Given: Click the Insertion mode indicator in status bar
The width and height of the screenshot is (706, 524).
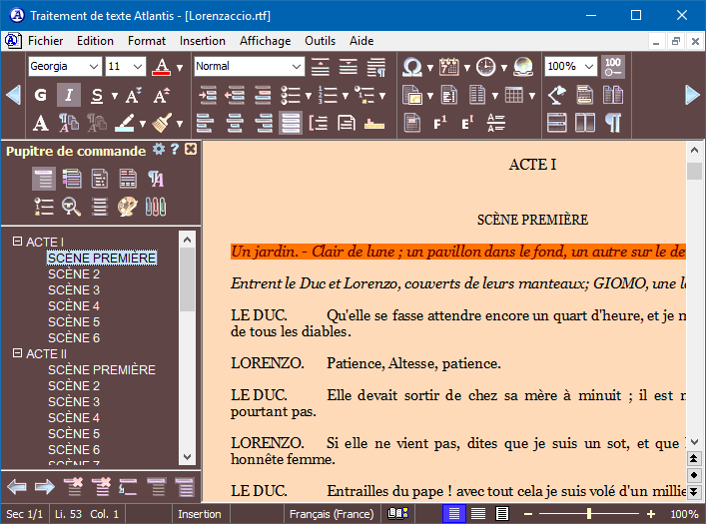Looking at the screenshot, I should pos(200,514).
